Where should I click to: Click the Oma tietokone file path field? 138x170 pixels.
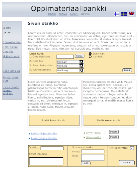point(65,57)
